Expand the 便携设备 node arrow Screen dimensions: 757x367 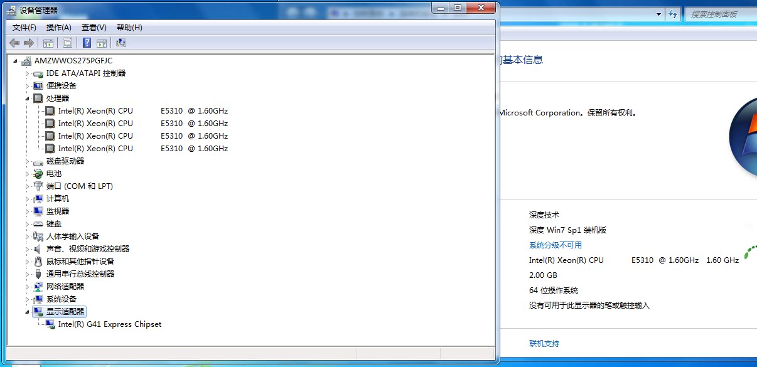pyautogui.click(x=27, y=86)
